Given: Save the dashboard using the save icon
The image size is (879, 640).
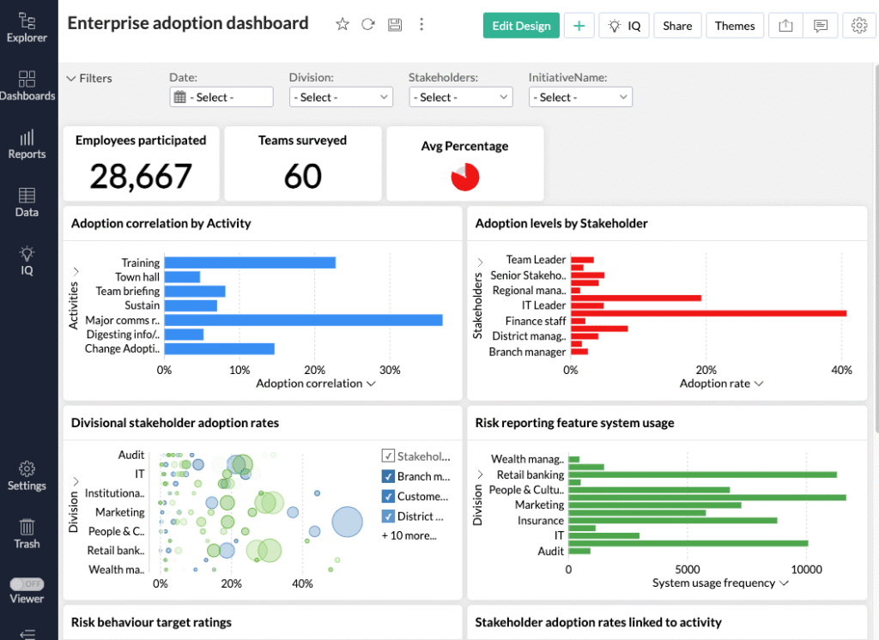Looking at the screenshot, I should click(x=394, y=24).
